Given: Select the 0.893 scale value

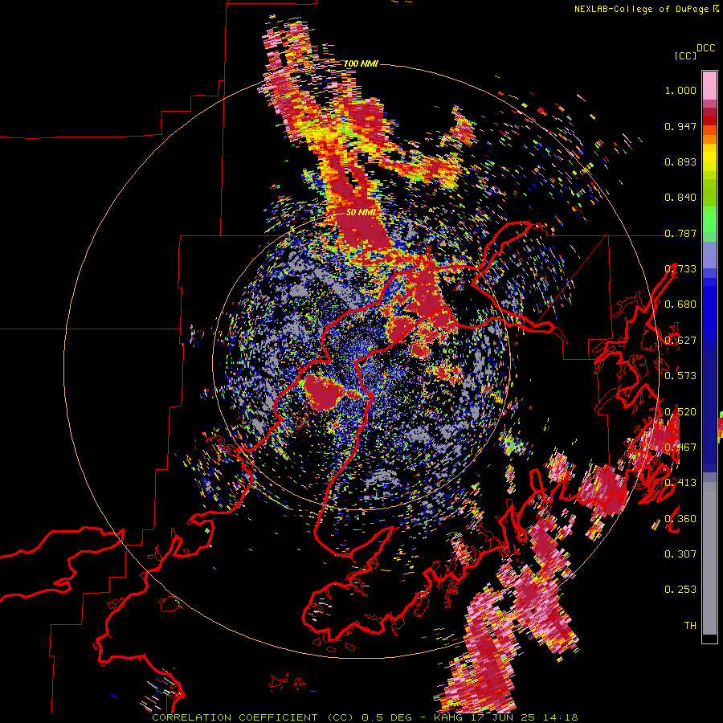Looking at the screenshot, I should (x=680, y=161).
